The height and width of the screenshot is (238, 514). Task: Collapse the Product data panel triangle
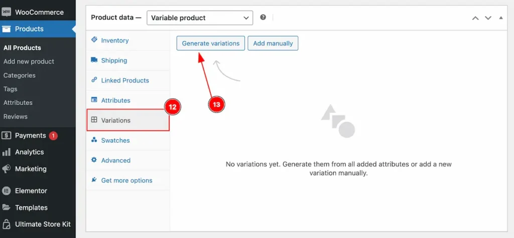[x=501, y=18]
